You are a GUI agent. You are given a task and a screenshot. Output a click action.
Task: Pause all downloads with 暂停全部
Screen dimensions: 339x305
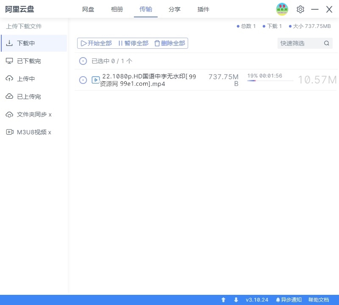[133, 43]
